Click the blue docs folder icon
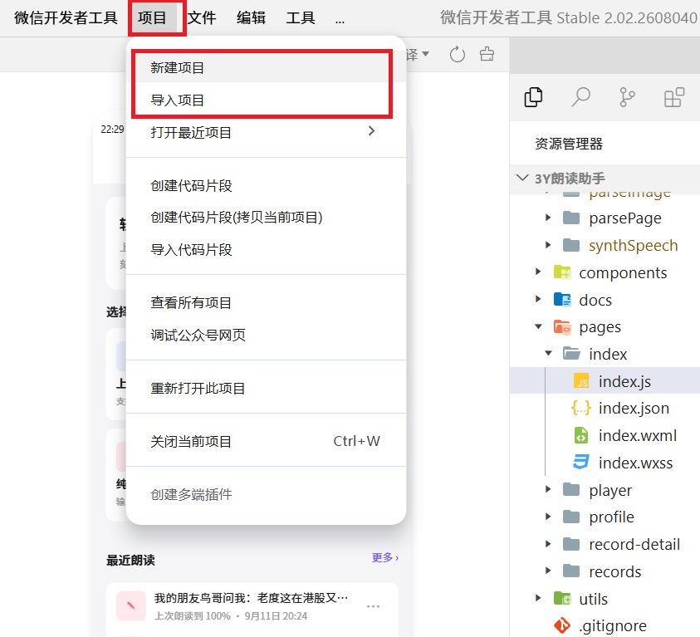 pos(562,300)
